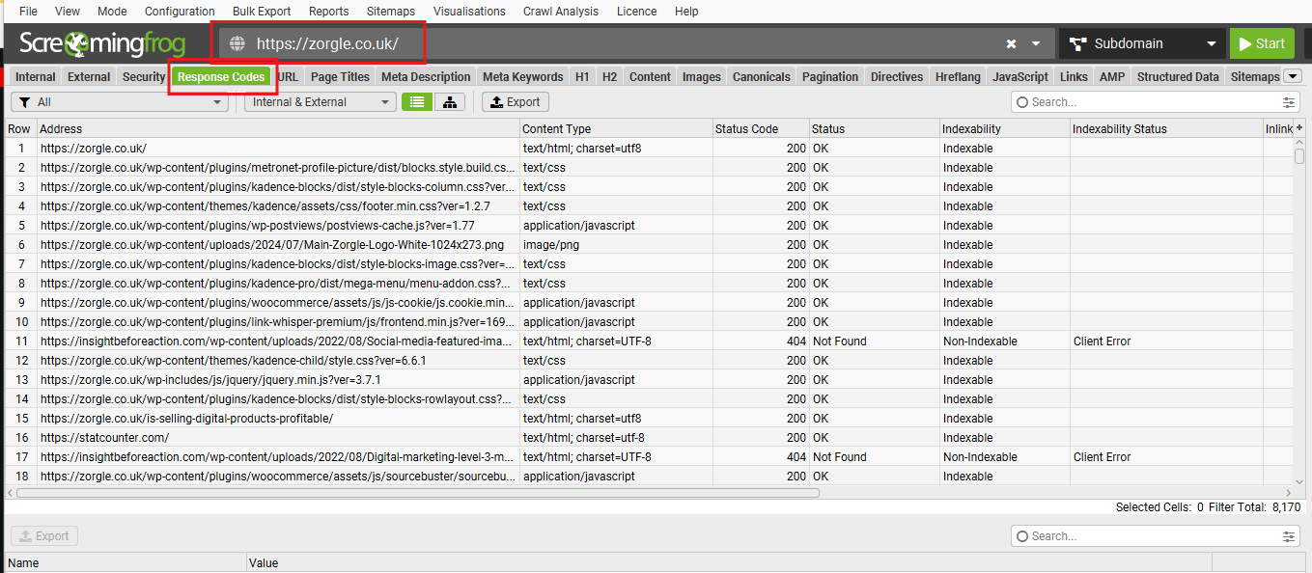The height and width of the screenshot is (573, 1312).
Task: Click the disabled lower Export button
Action: point(44,535)
